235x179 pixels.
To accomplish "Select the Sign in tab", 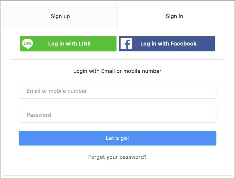I will [174, 16].
